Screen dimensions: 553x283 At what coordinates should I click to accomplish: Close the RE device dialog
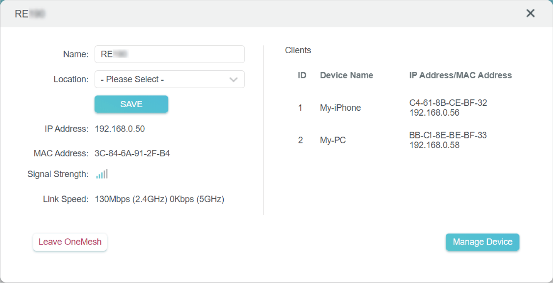[x=530, y=13]
